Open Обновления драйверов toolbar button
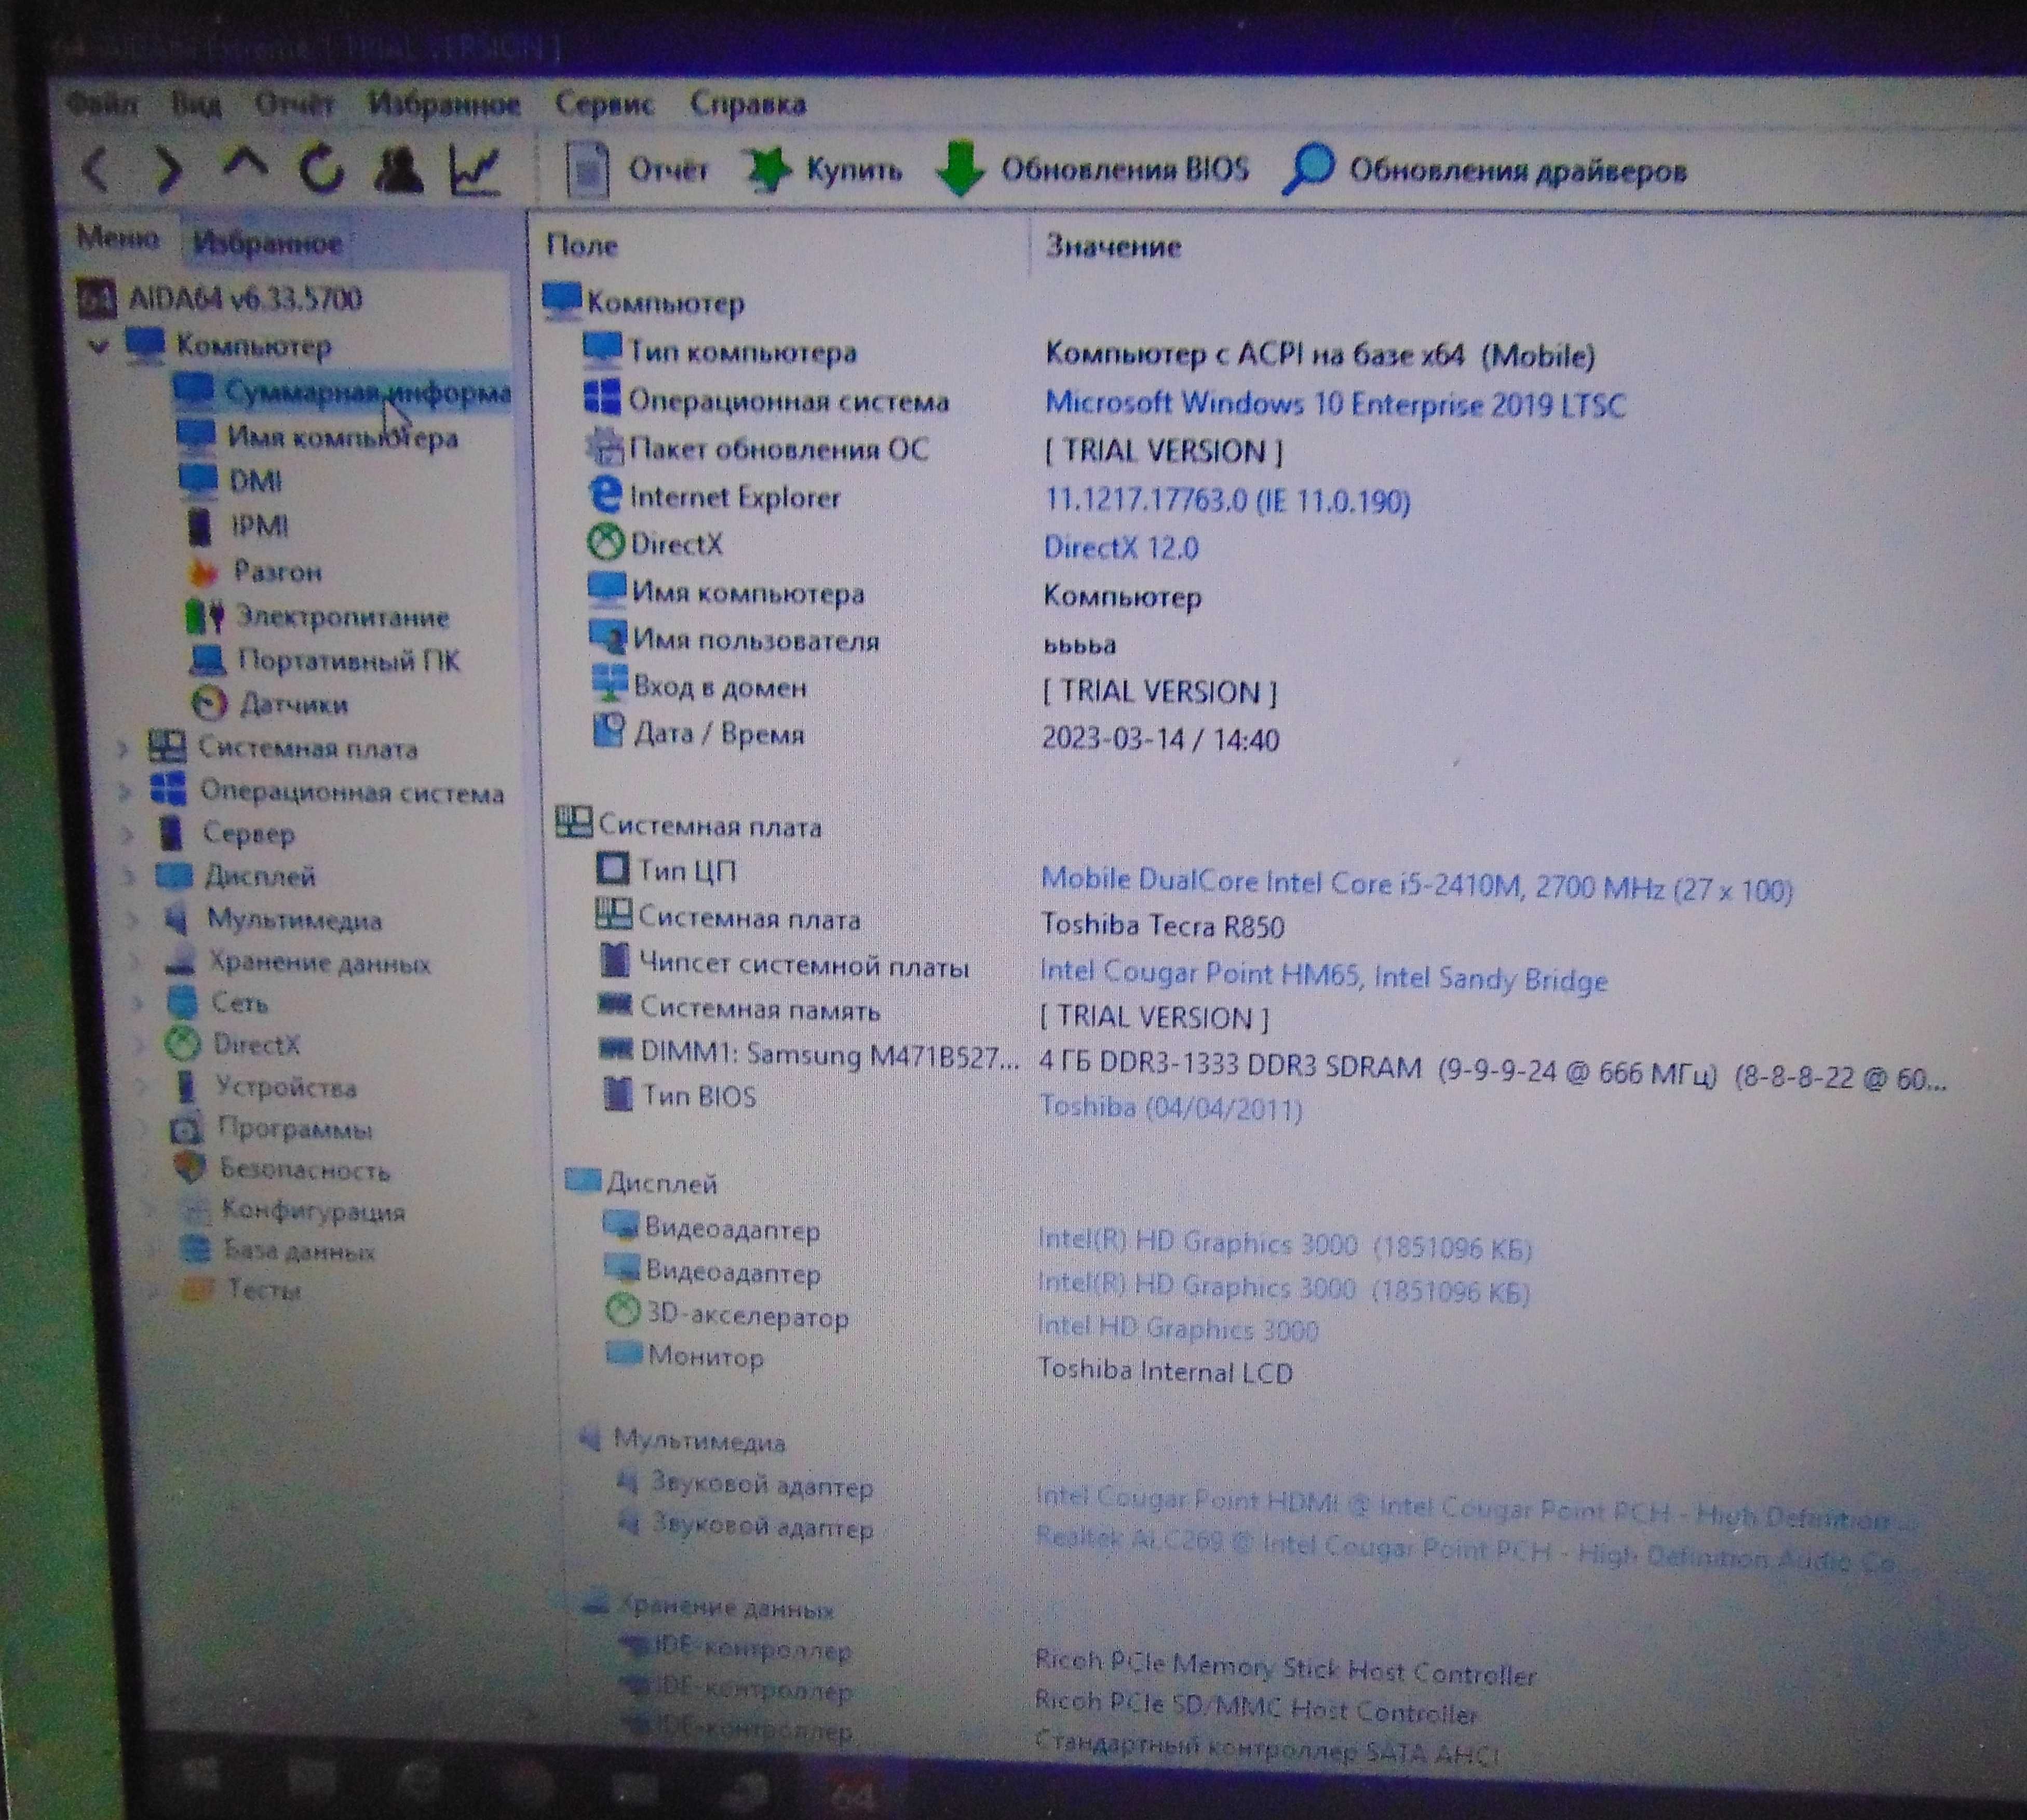This screenshot has width=2027, height=1820. (x=1485, y=170)
